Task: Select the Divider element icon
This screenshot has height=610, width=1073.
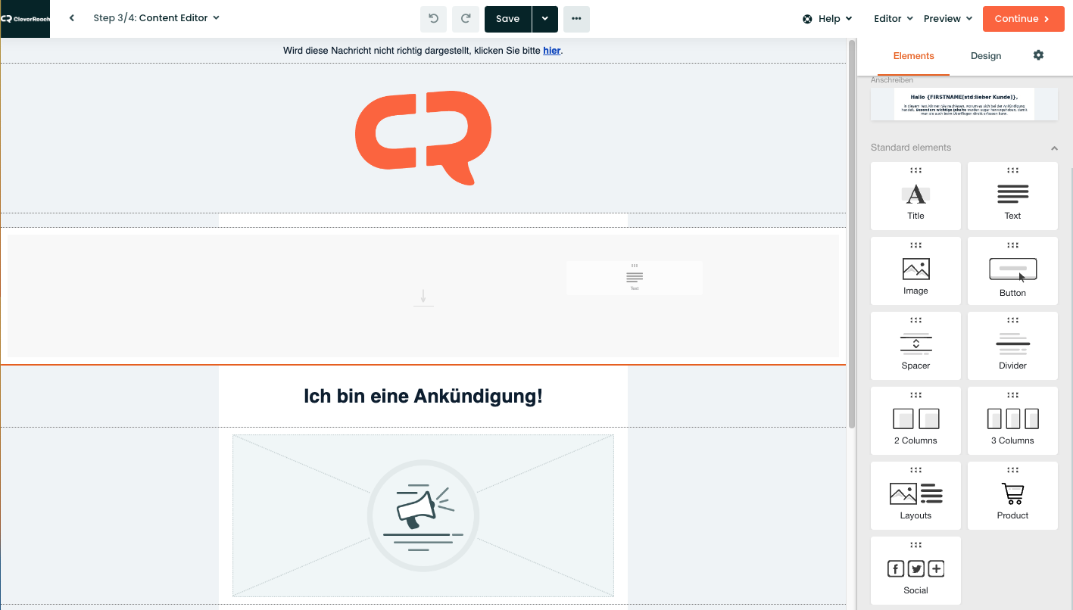Action: (x=1012, y=346)
